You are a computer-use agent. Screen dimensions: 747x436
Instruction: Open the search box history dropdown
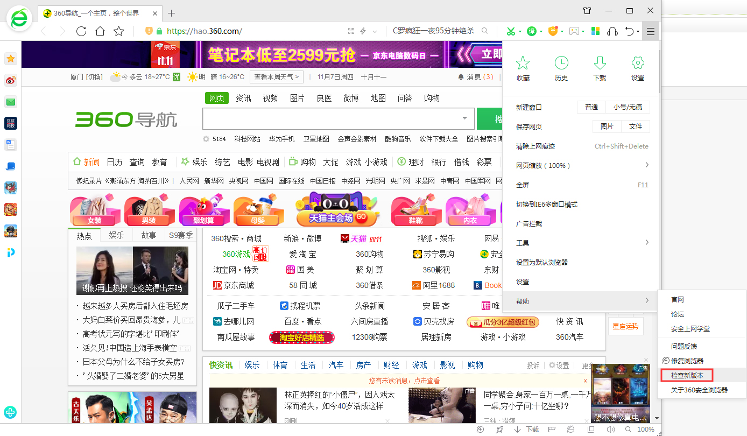[x=464, y=118]
